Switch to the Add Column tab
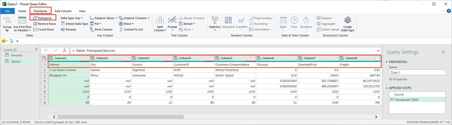The image size is (452, 125). [63, 11]
